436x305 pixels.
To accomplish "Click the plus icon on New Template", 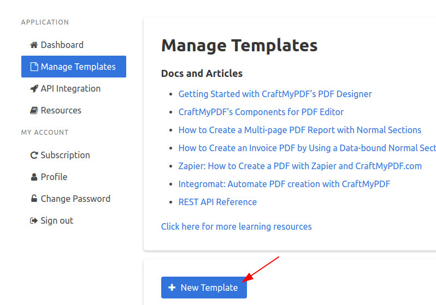I will click(x=172, y=287).
